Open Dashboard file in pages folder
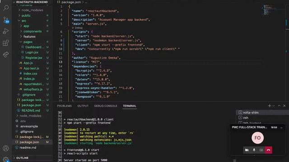Viewport: 289px width, 162px height. 33,47
